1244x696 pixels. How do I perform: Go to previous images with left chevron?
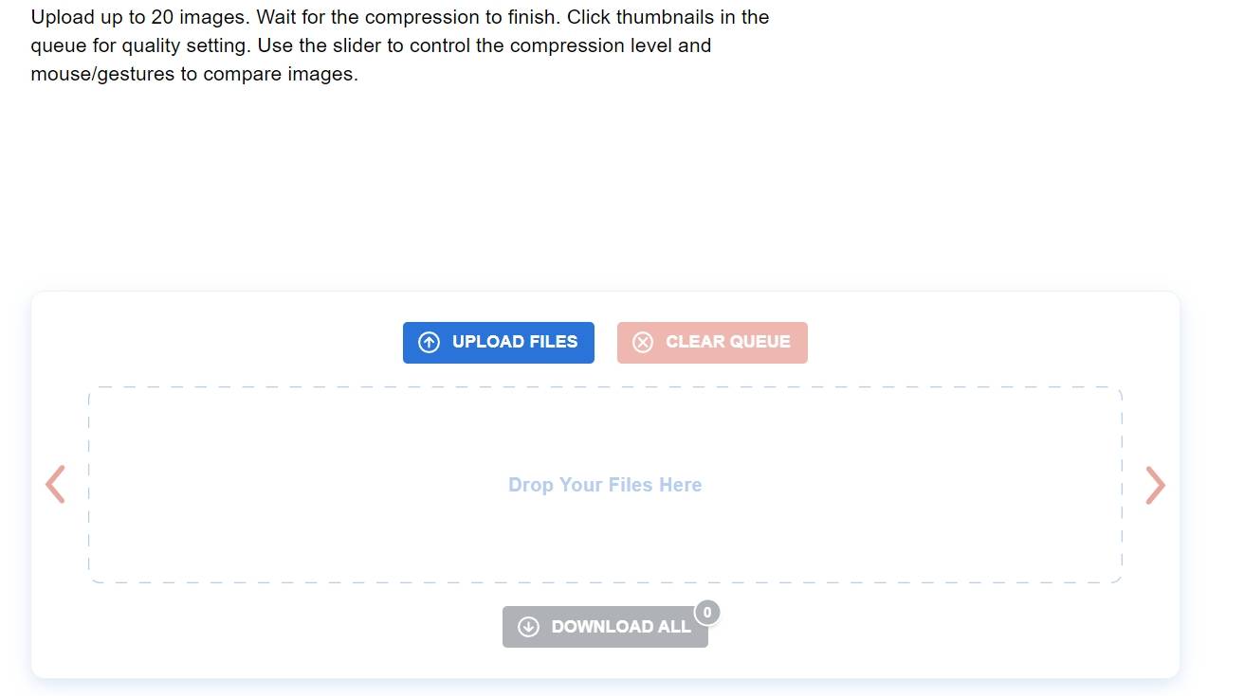click(56, 484)
